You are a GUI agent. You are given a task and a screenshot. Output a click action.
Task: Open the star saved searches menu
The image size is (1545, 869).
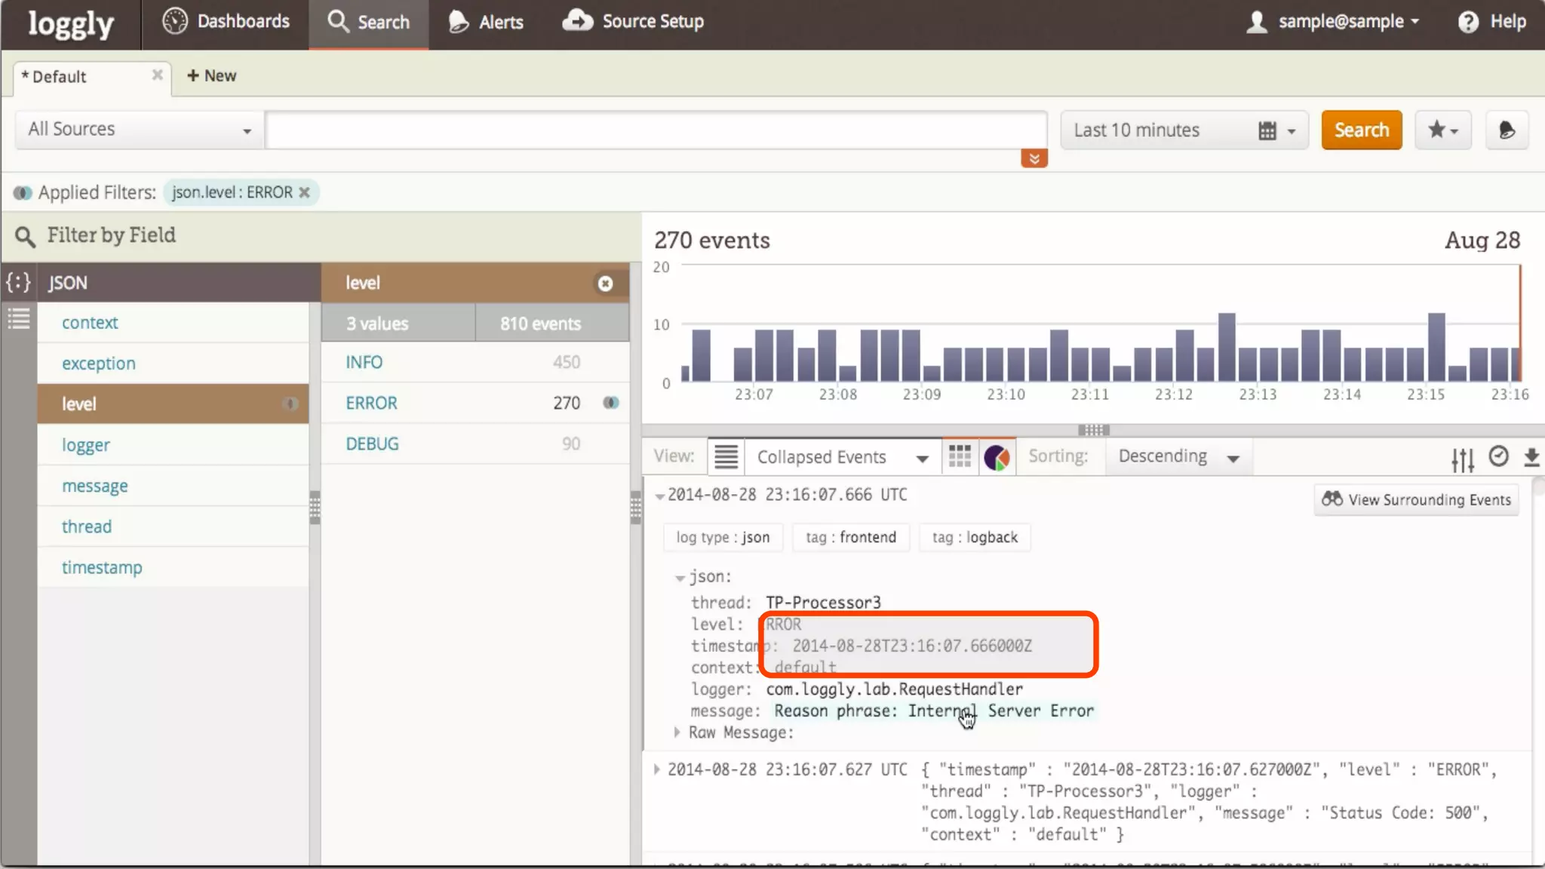[1442, 130]
